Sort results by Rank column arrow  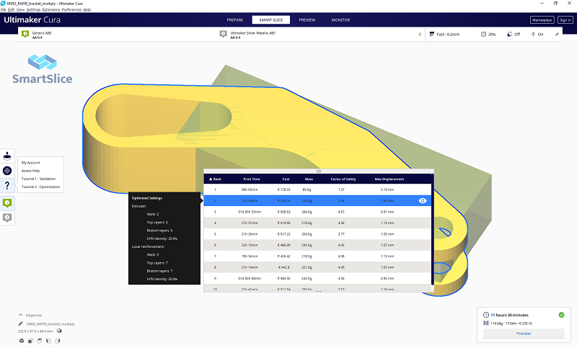tap(211, 179)
